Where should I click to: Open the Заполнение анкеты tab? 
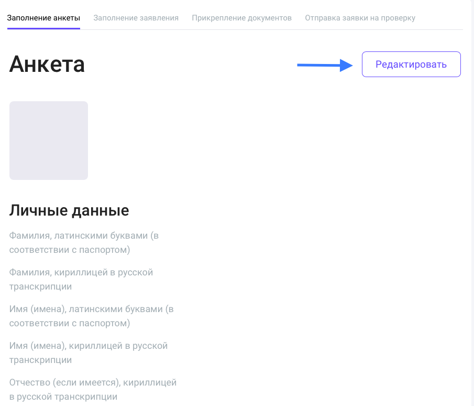(x=43, y=18)
